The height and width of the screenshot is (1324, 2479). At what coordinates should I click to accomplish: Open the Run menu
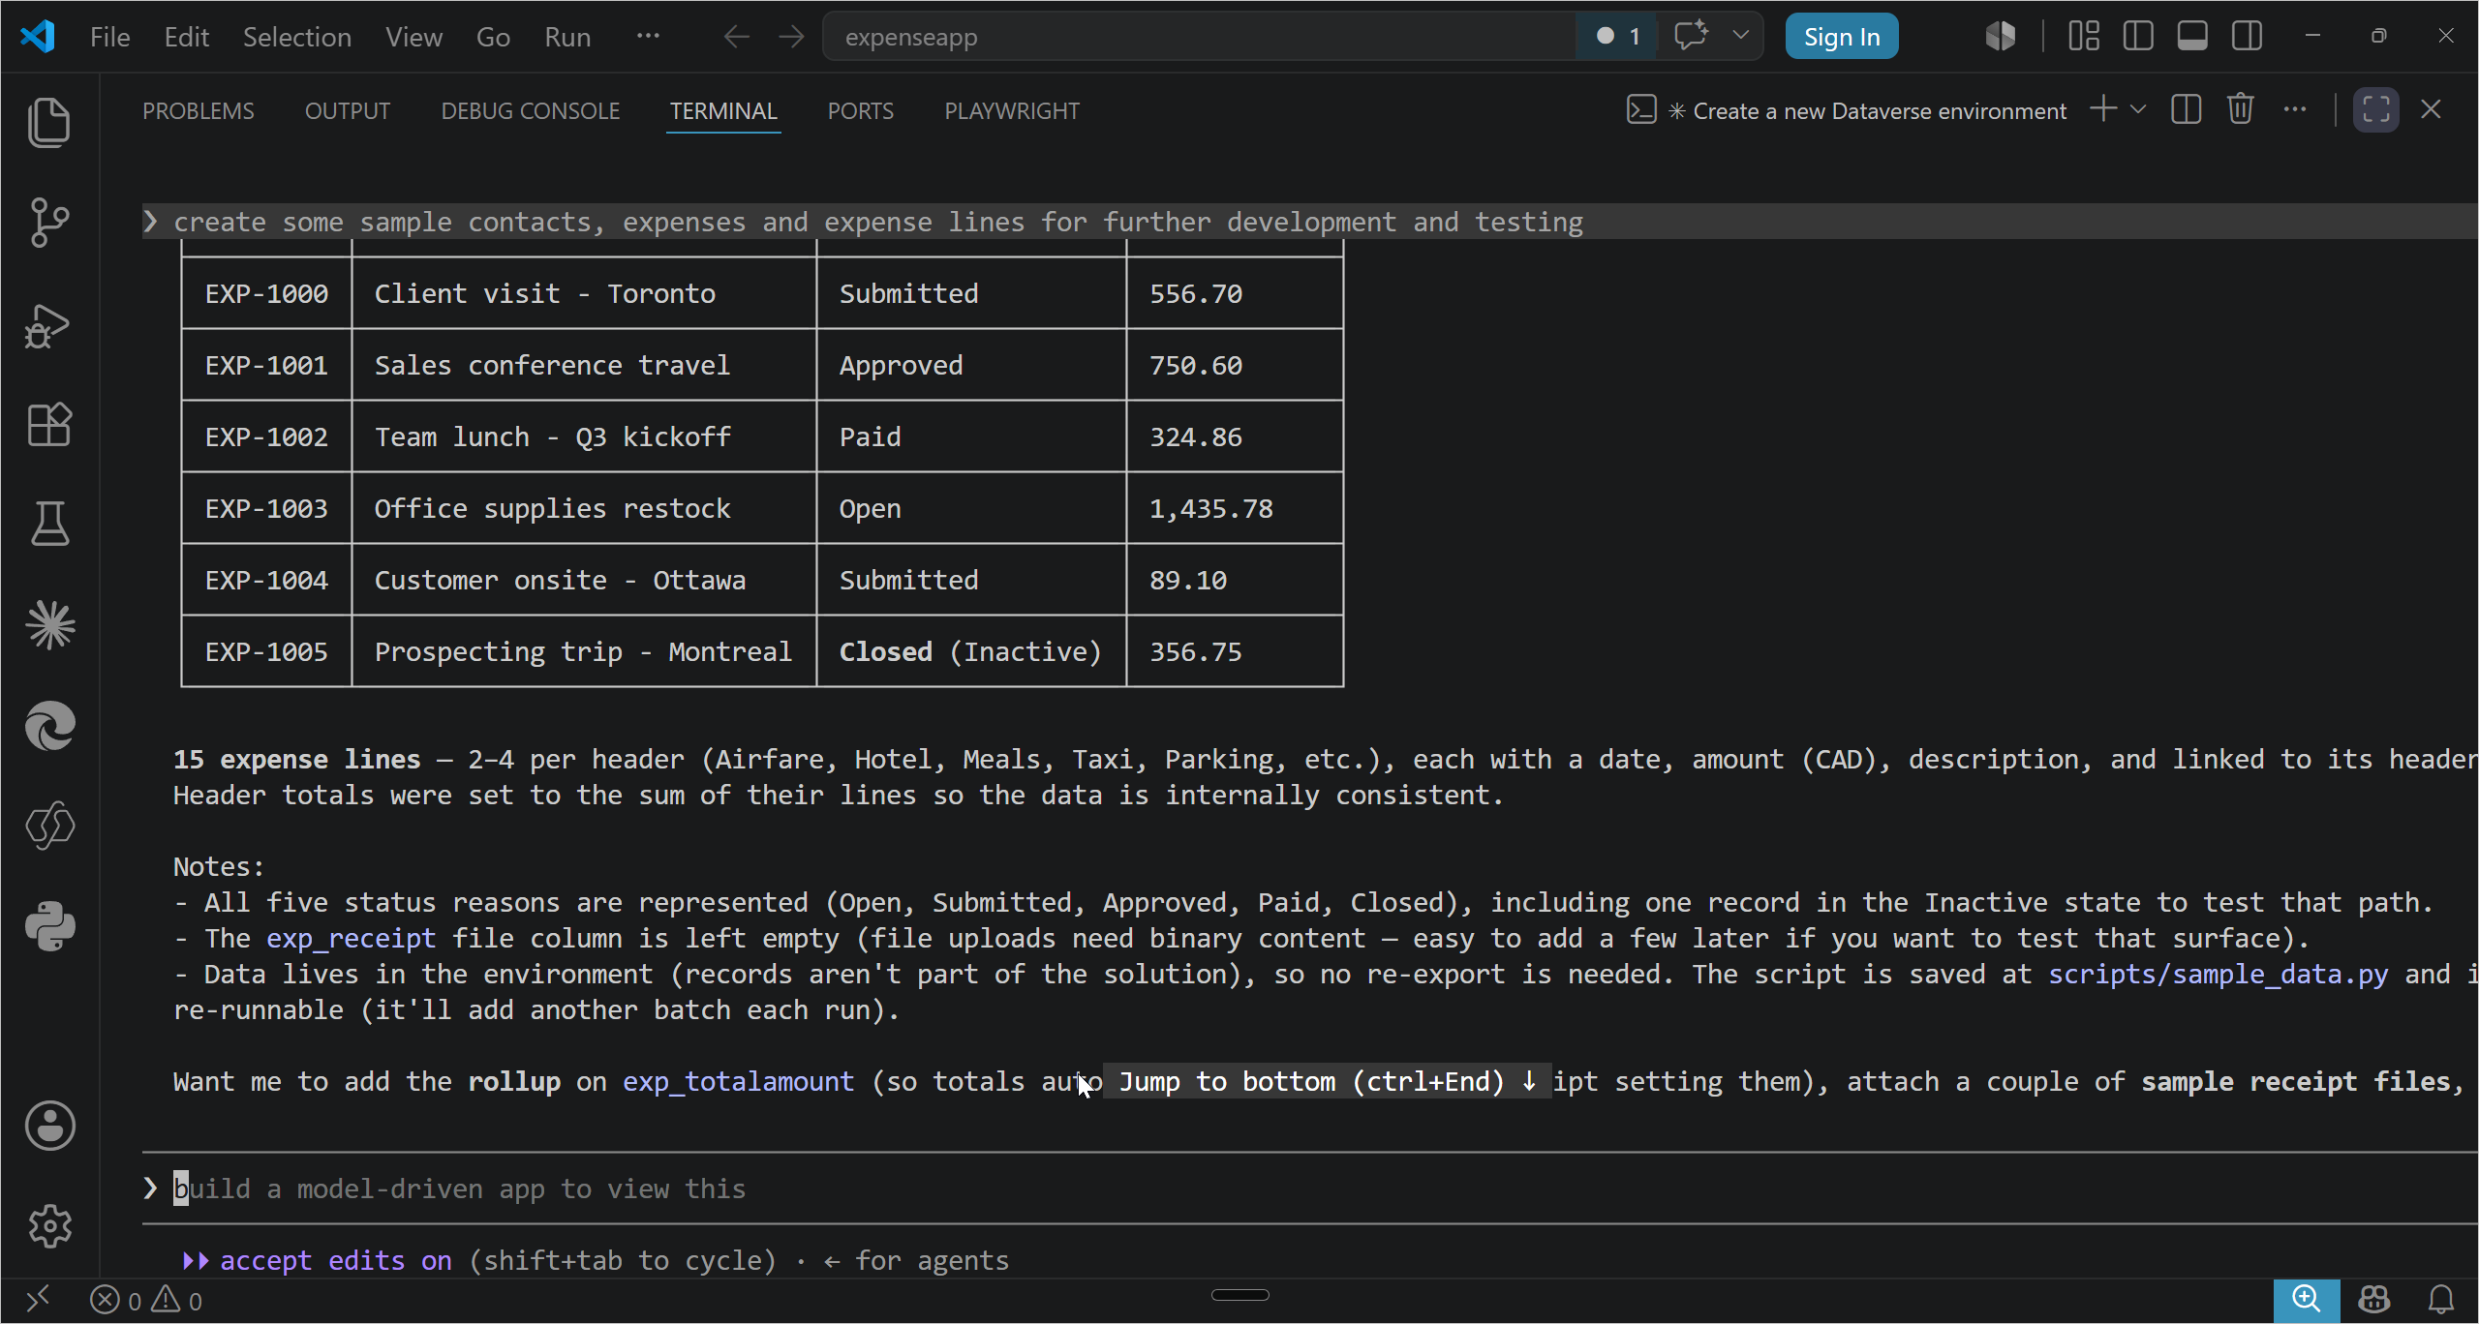pos(567,37)
